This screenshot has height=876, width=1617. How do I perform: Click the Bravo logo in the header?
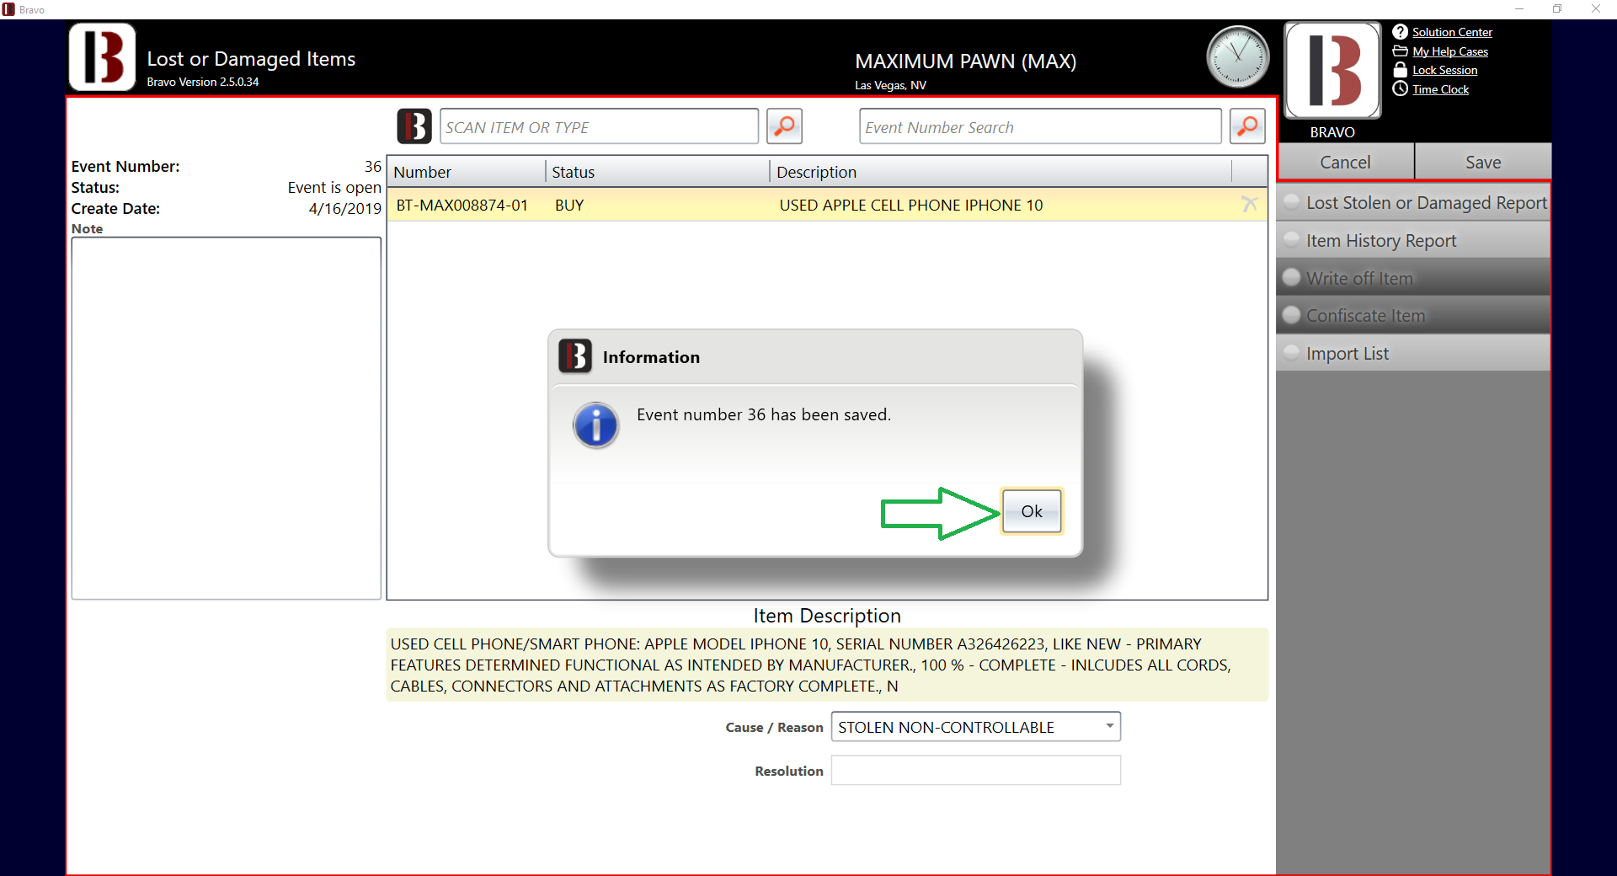pyautogui.click(x=102, y=56)
